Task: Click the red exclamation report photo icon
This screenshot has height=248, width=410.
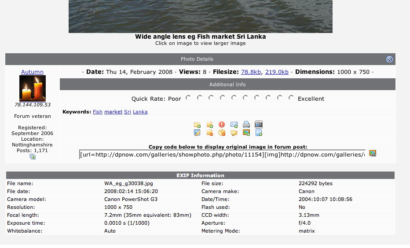Action: 222,125
